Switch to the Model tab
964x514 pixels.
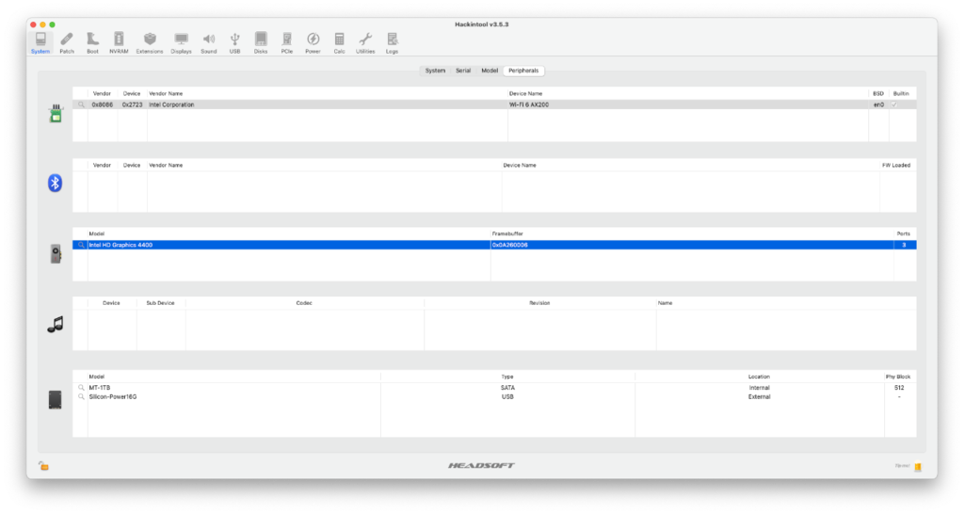pos(490,71)
